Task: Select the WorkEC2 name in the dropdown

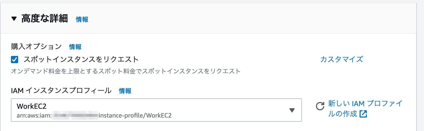Action: [31, 106]
